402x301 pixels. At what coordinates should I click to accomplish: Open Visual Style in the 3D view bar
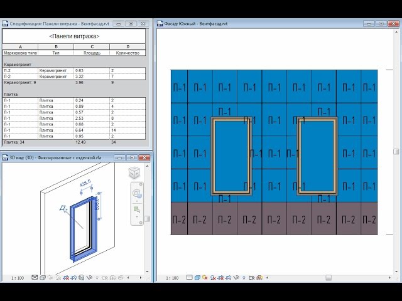click(43, 278)
